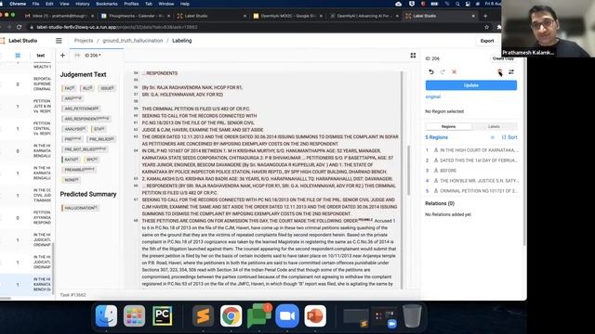Select the PREAMBLE label
The image size is (595, 334).
(79, 170)
